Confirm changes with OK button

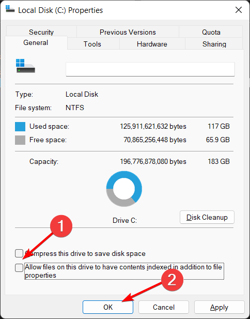pos(108,307)
